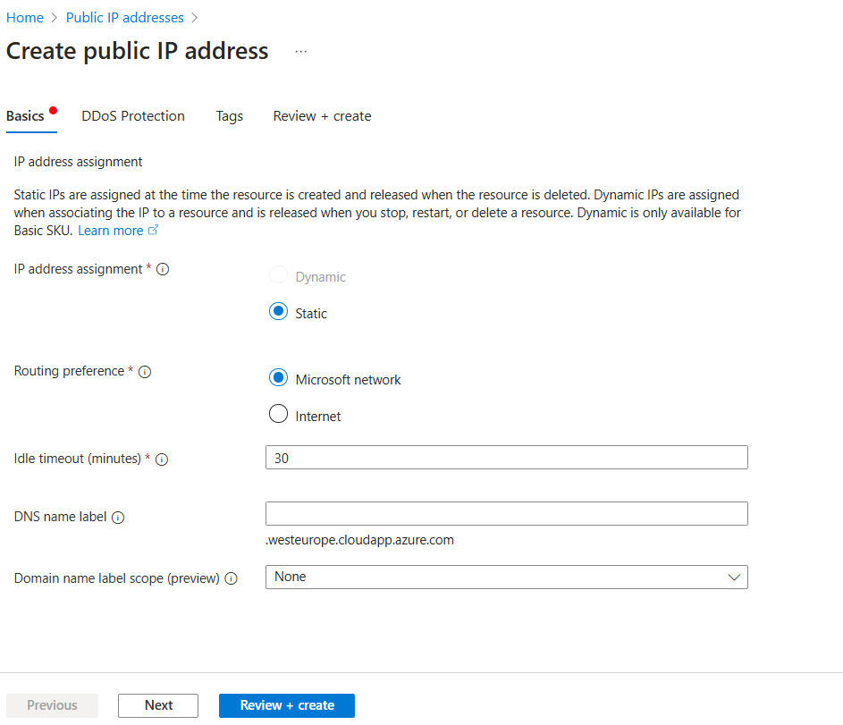This screenshot has width=843, height=725.
Task: Switch to the DDoS Protection tab
Action: click(x=132, y=116)
